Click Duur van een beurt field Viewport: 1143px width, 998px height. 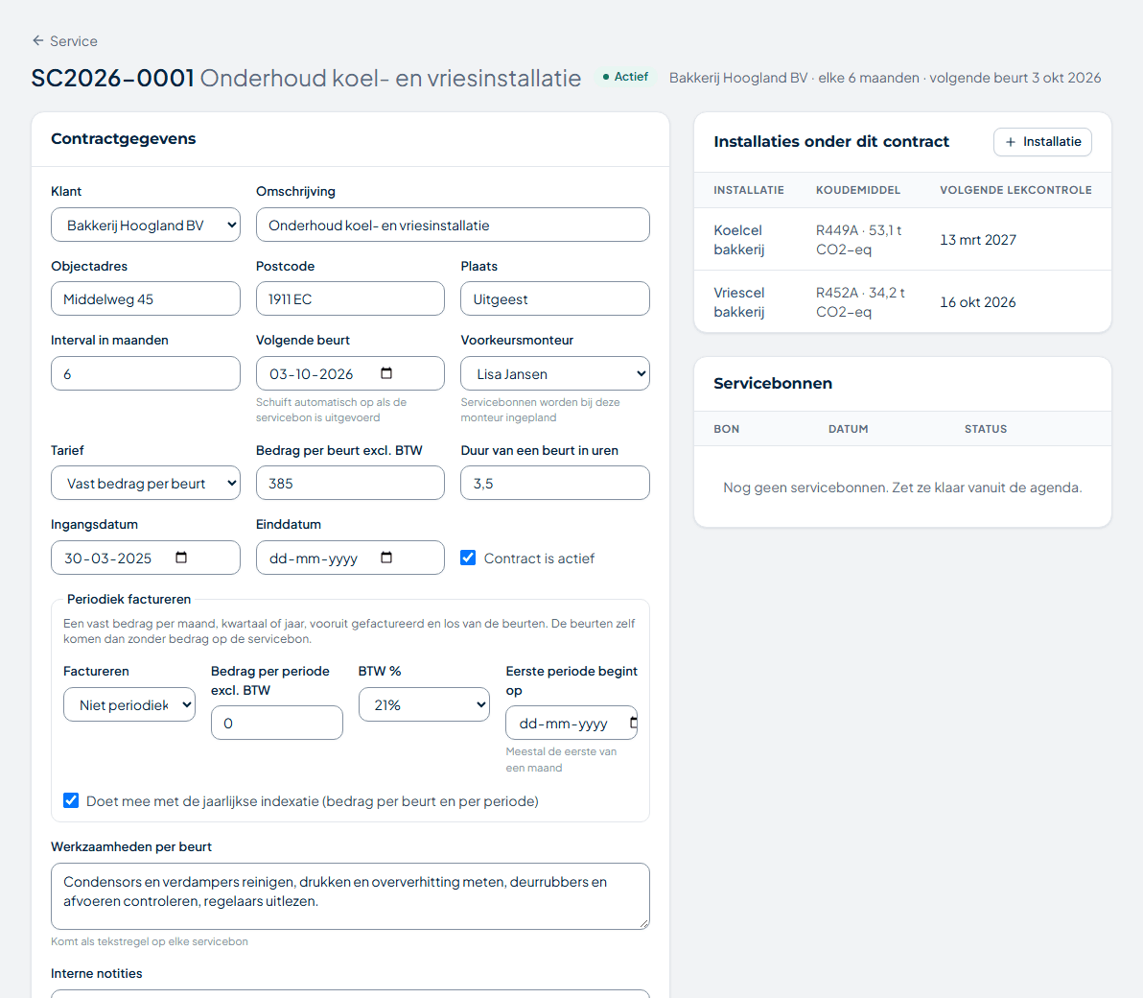point(555,483)
